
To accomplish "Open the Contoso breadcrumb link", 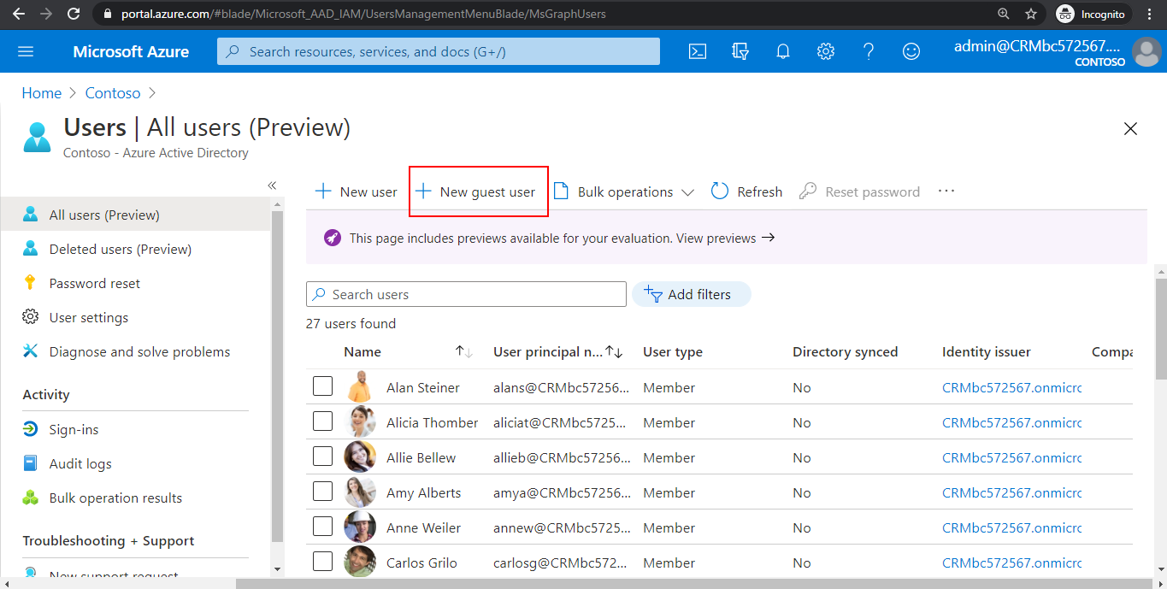I will tap(112, 92).
